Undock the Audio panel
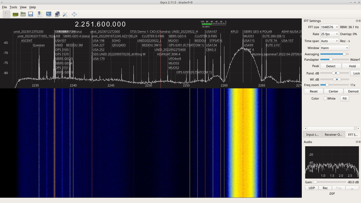Image resolution: width=361 pixels, height=203 pixels. pos(357,142)
